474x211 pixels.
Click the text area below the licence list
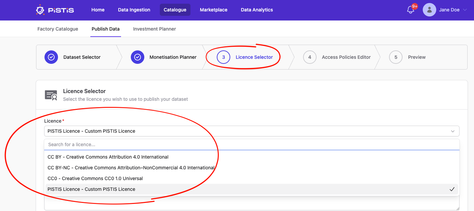click(251, 203)
